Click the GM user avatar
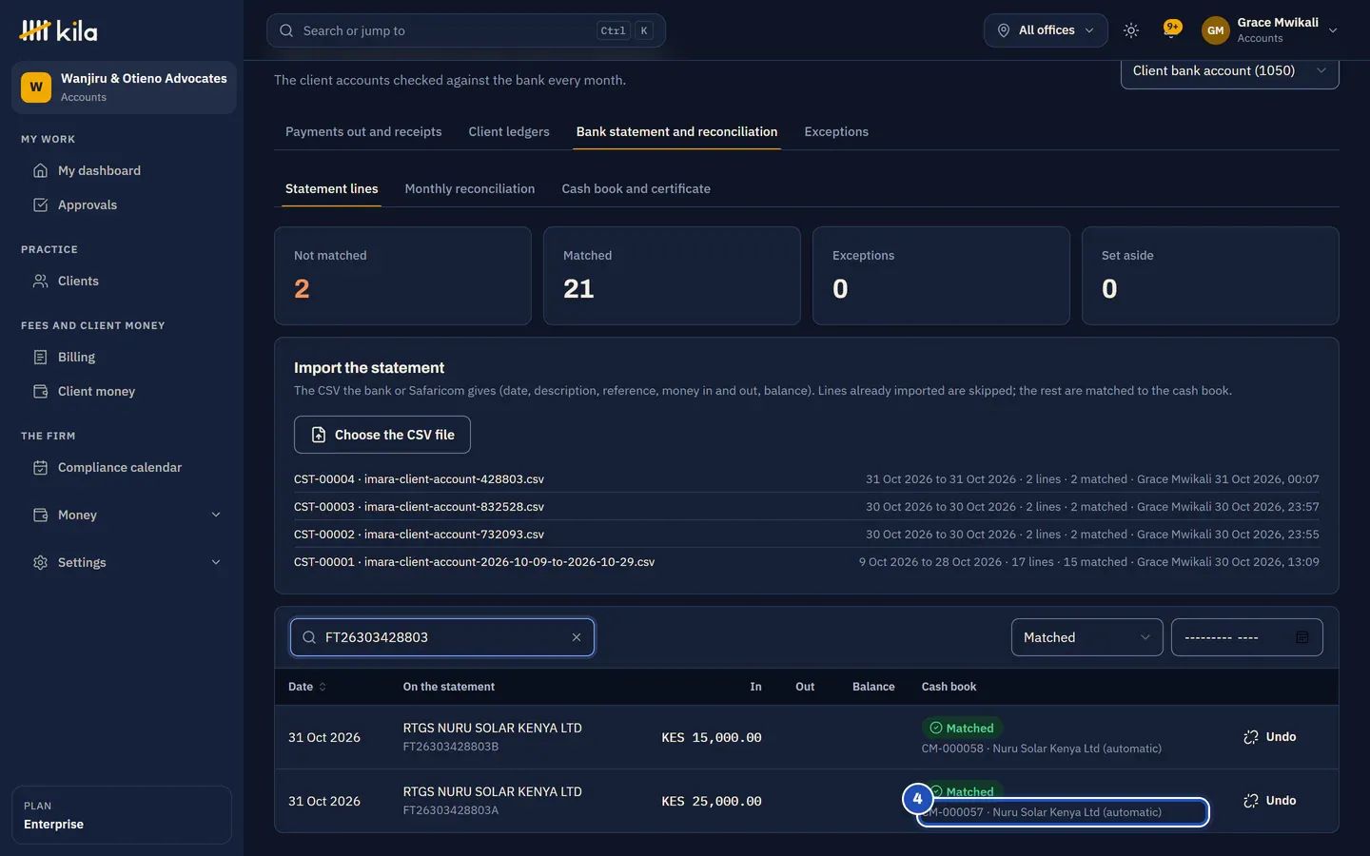This screenshot has height=856, width=1370. coord(1215,30)
